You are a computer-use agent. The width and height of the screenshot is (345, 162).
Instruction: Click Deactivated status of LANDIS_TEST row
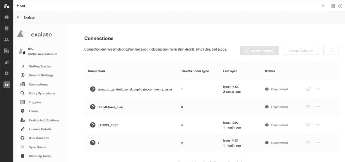point(277,125)
